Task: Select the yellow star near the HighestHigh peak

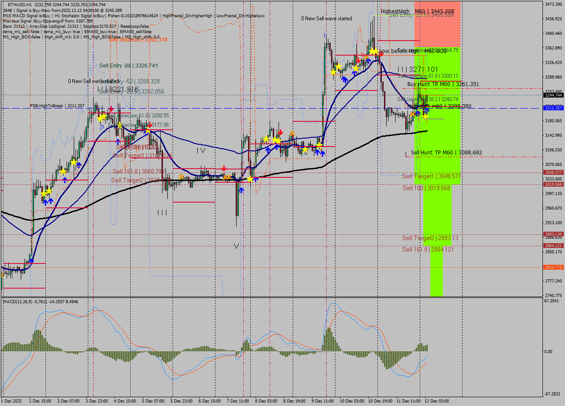Action: coord(374,51)
